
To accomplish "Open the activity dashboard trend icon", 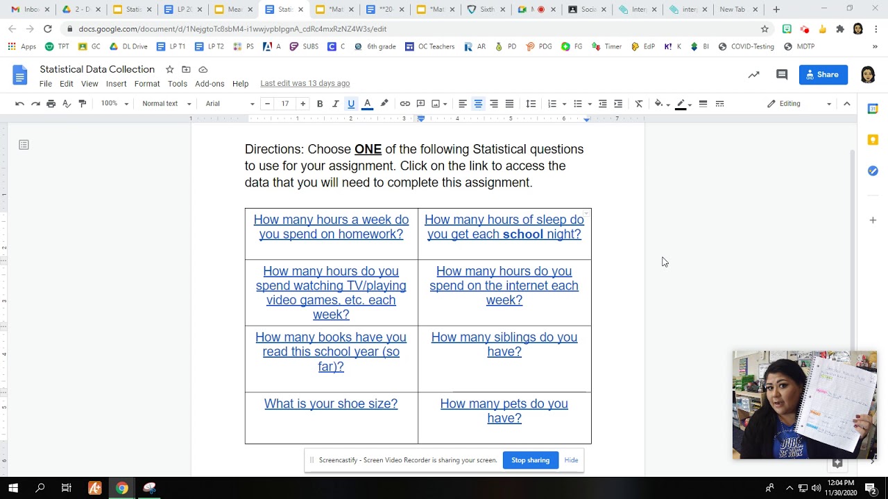I will pos(754,74).
